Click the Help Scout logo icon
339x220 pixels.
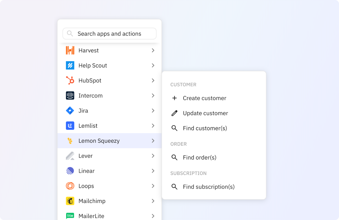point(70,65)
